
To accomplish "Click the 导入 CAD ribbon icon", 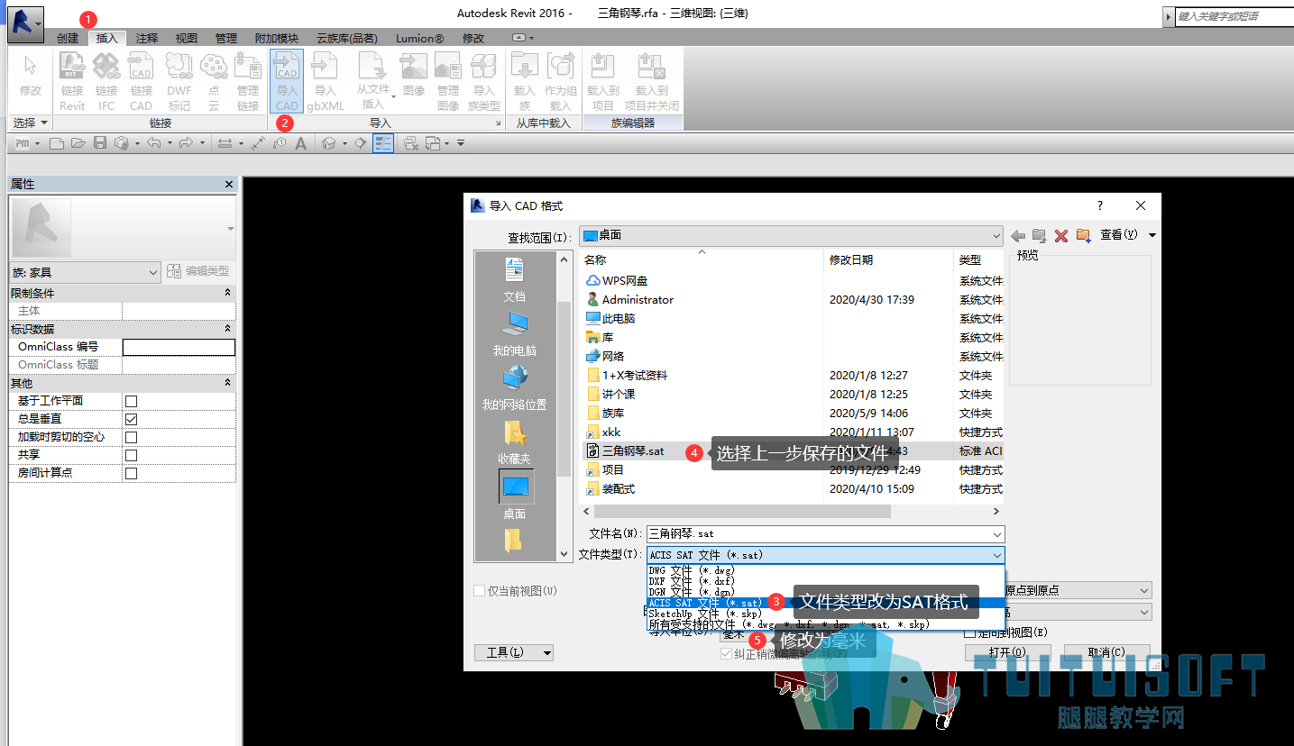I will [287, 81].
